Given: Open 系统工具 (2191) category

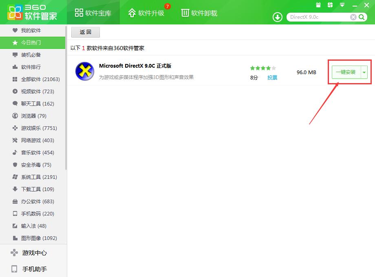Looking at the screenshot, I should point(33,177).
